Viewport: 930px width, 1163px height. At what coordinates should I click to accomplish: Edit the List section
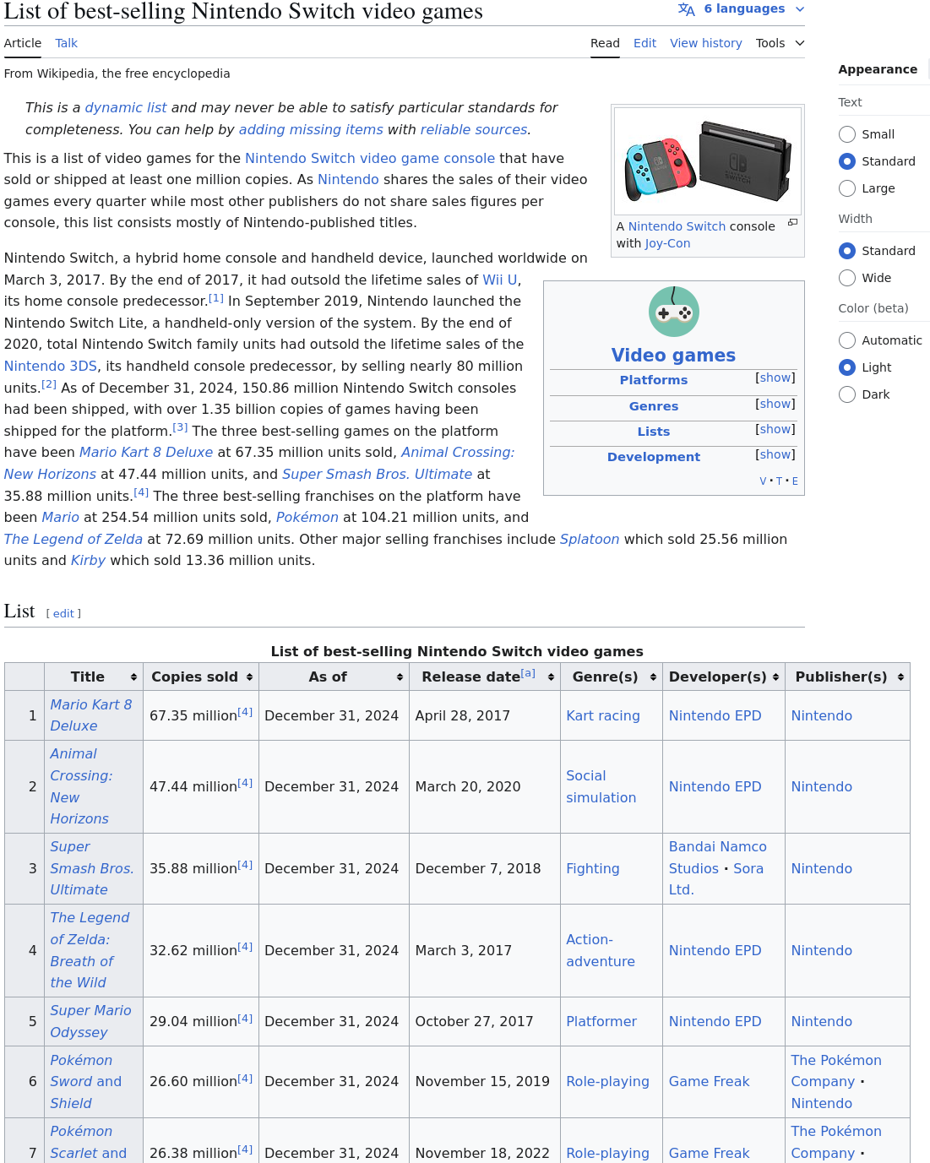click(x=63, y=614)
